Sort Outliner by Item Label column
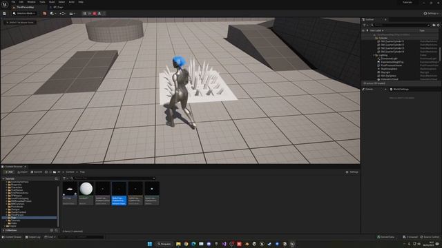The image size is (442, 248). tap(376, 30)
